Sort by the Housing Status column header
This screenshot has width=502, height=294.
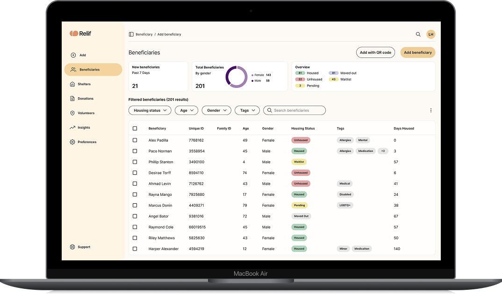303,129
